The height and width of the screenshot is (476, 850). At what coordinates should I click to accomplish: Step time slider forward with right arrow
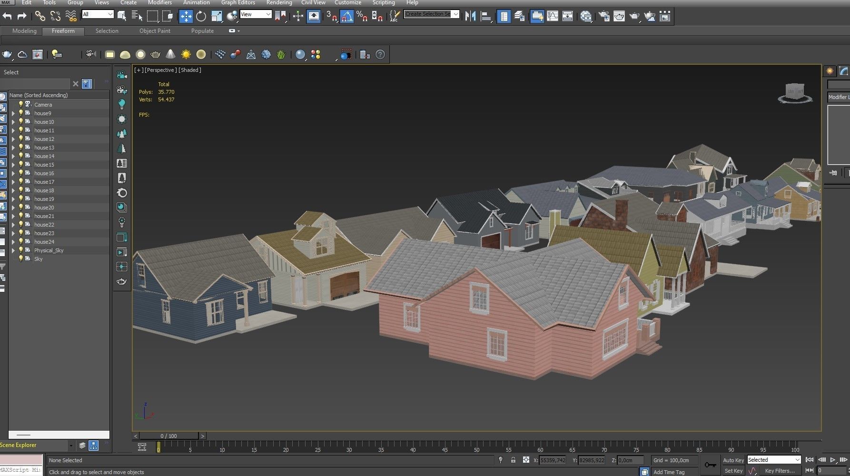click(202, 436)
